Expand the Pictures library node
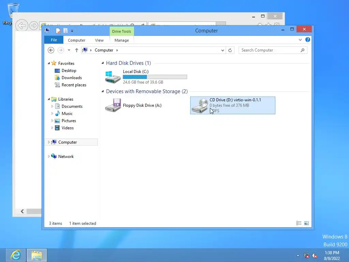The image size is (349, 262). (x=52, y=120)
